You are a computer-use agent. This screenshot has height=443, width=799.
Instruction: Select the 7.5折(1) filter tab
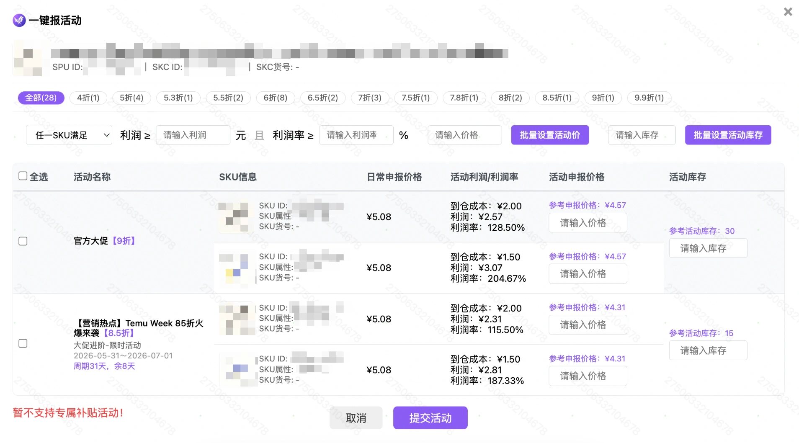click(416, 98)
